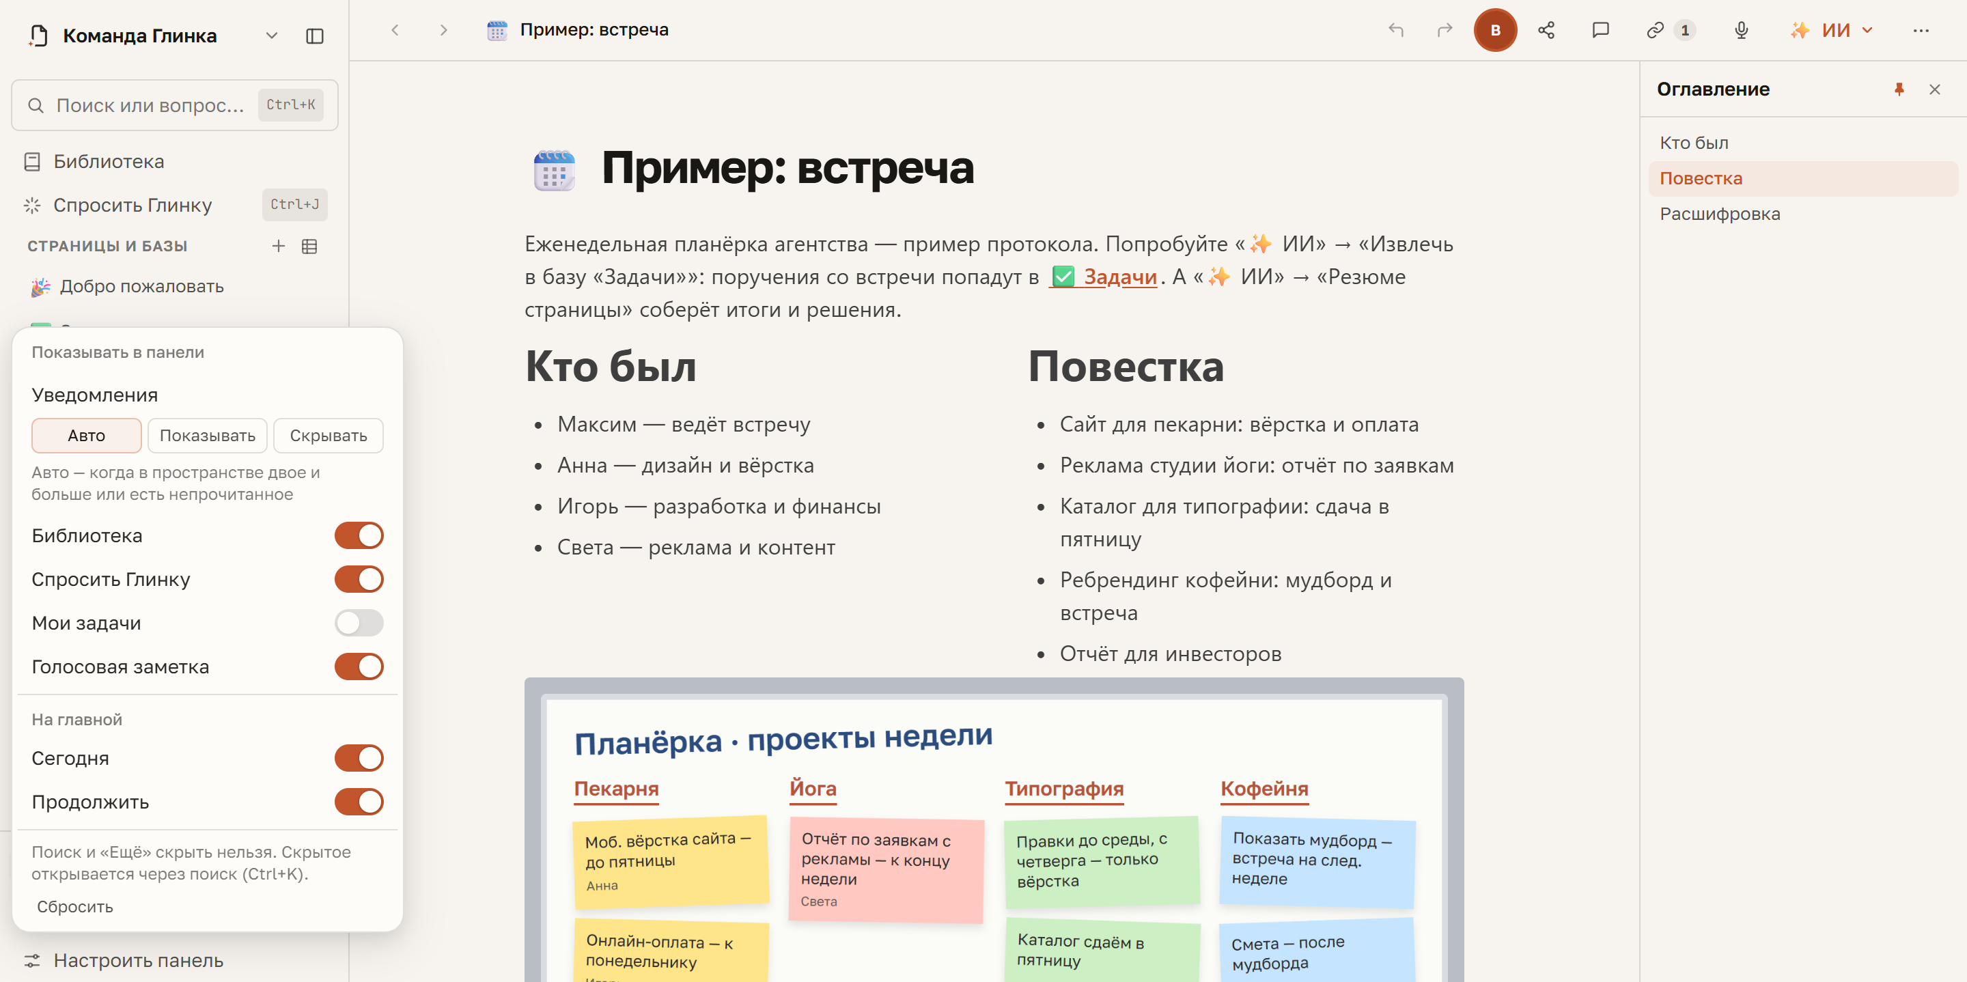Click the Игорь — разработка и финансы item

(x=719, y=507)
